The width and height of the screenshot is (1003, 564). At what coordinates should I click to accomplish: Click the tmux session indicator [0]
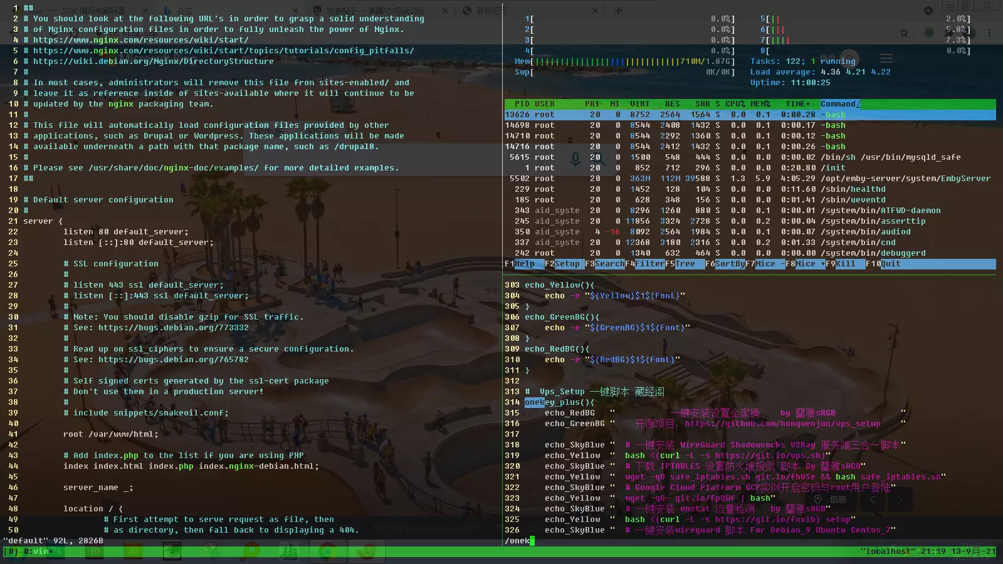click(11, 551)
